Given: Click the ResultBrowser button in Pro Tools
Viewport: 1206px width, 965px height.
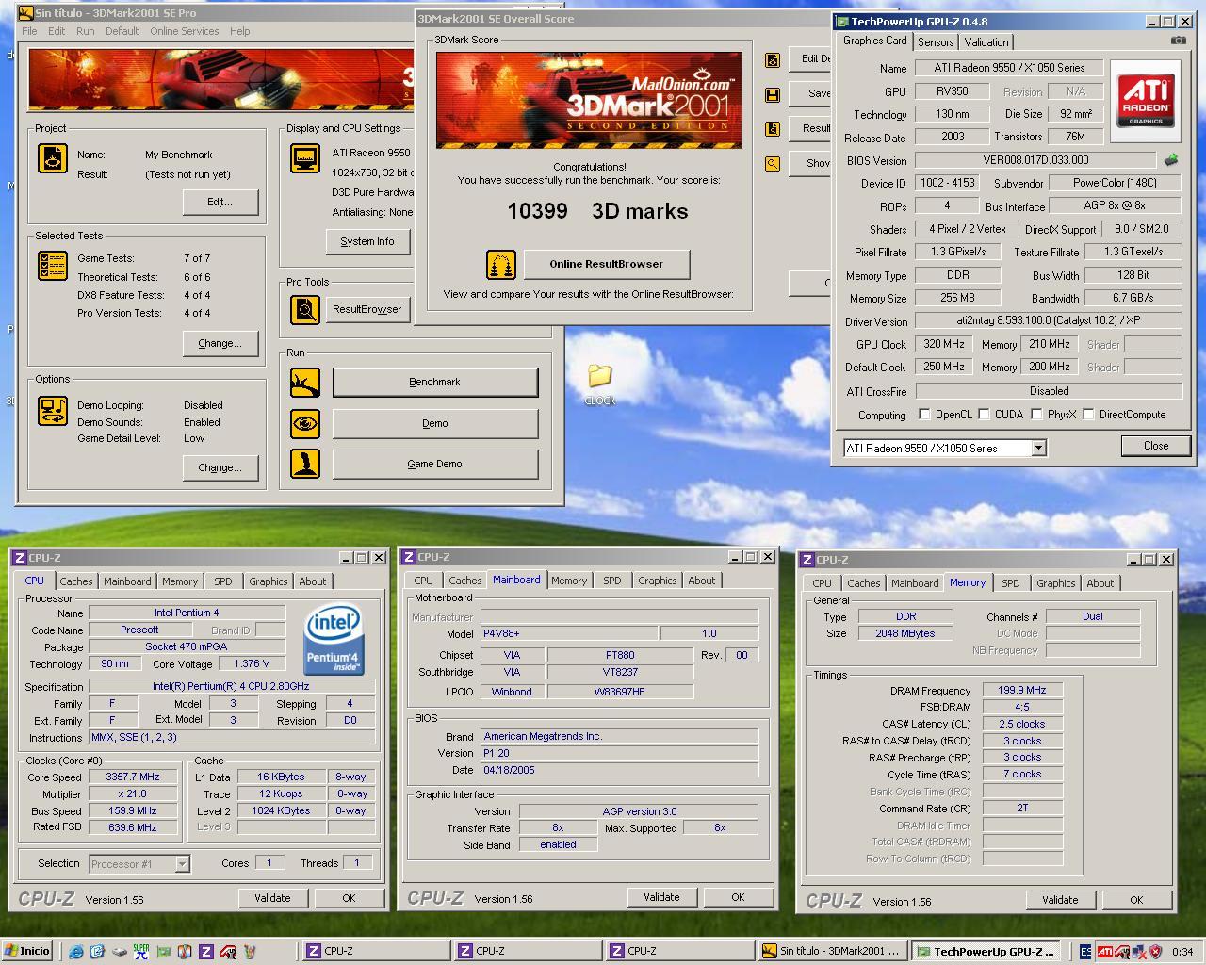Looking at the screenshot, I should coord(367,309).
